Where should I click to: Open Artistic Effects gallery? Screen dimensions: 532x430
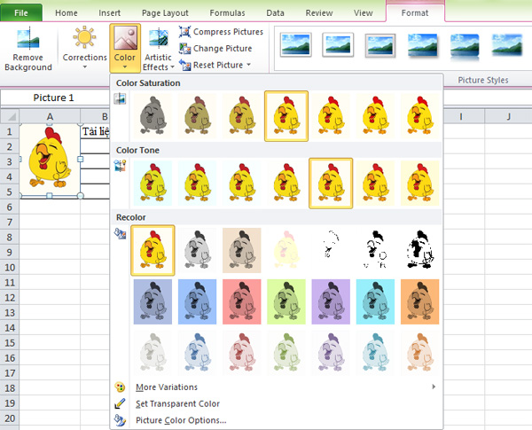tap(158, 50)
